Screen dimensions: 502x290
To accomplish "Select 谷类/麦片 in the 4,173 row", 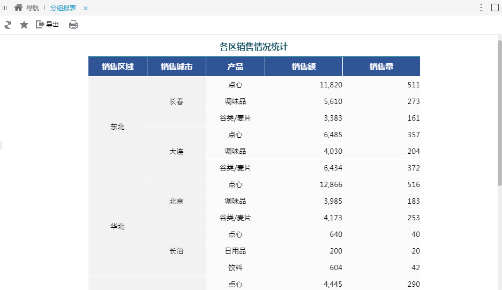I will [235, 218].
